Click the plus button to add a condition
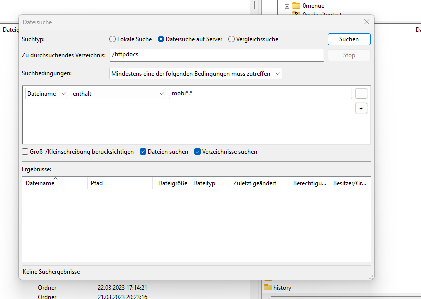This screenshot has width=421, height=299. pyautogui.click(x=361, y=108)
